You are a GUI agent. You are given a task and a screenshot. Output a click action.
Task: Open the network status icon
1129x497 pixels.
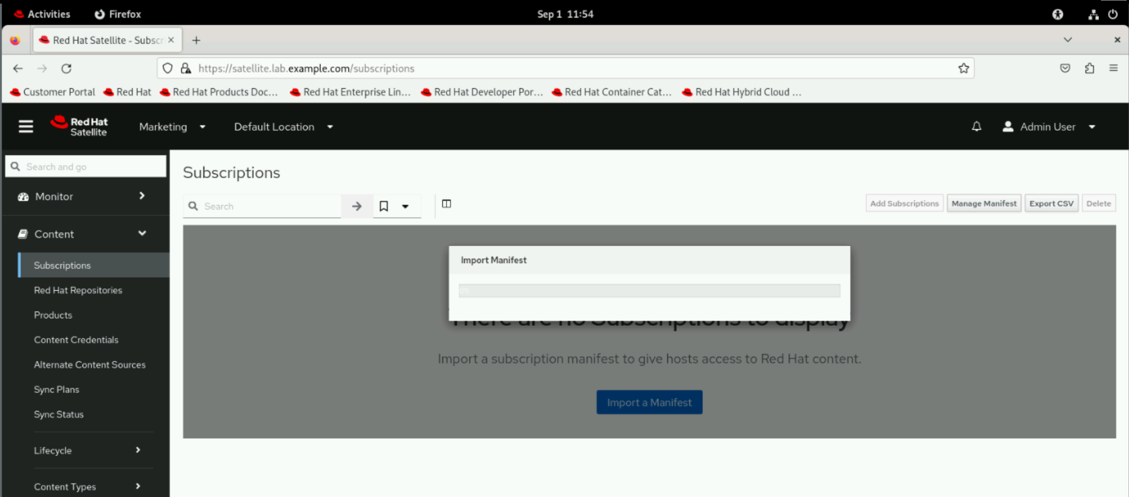(1093, 14)
